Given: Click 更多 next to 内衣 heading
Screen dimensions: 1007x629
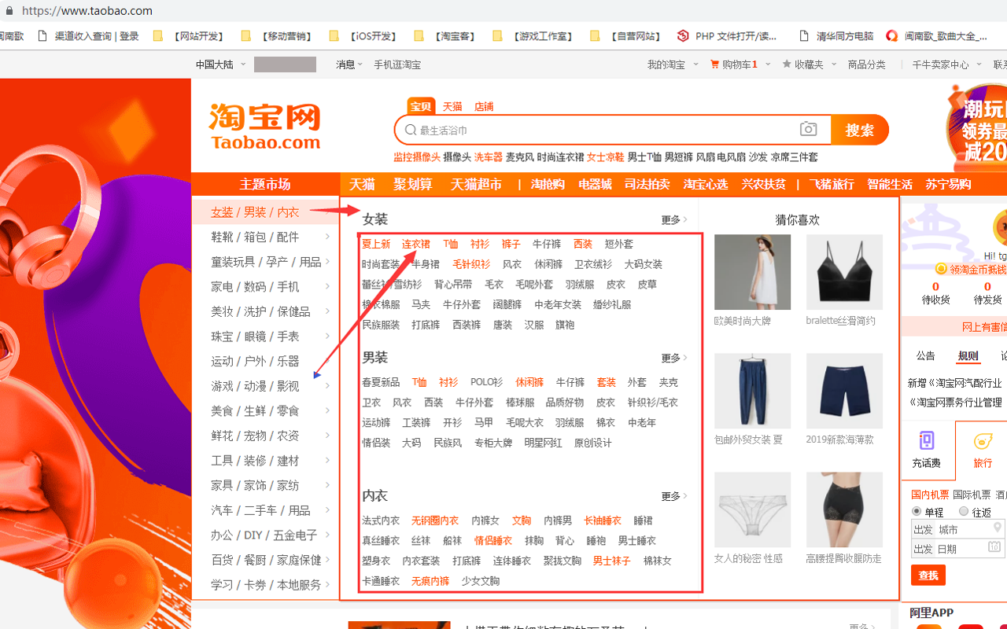Looking at the screenshot, I should [674, 496].
